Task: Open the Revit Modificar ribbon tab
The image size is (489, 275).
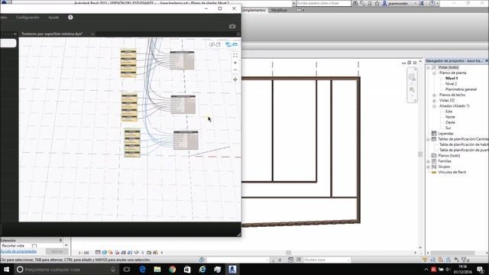Action: click(x=279, y=10)
